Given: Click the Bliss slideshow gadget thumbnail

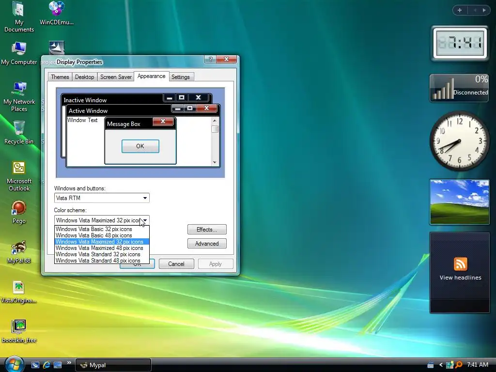Looking at the screenshot, I should [459, 202].
